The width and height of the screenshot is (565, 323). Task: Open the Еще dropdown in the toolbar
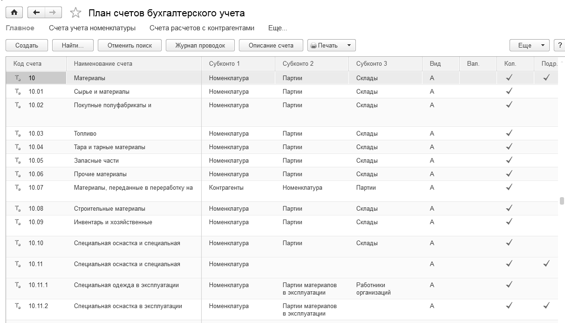[x=530, y=45]
